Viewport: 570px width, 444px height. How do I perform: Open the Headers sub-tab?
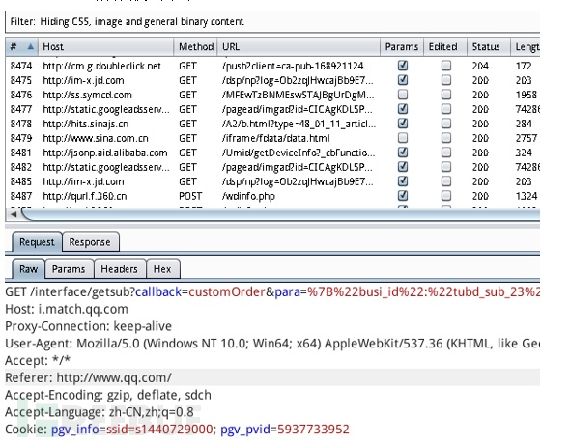pos(120,269)
